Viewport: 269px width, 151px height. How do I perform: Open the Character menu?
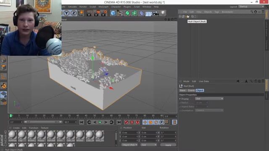pos(116,7)
